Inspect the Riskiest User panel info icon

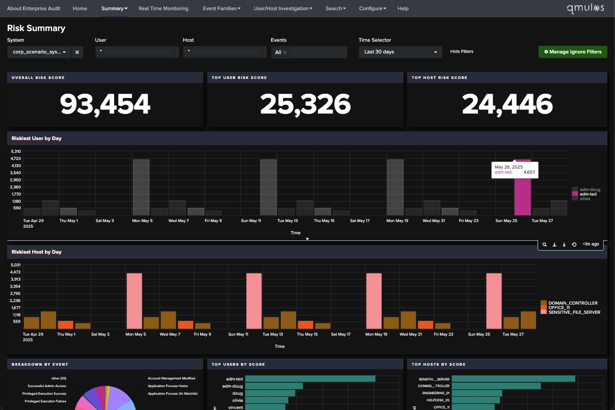point(564,244)
